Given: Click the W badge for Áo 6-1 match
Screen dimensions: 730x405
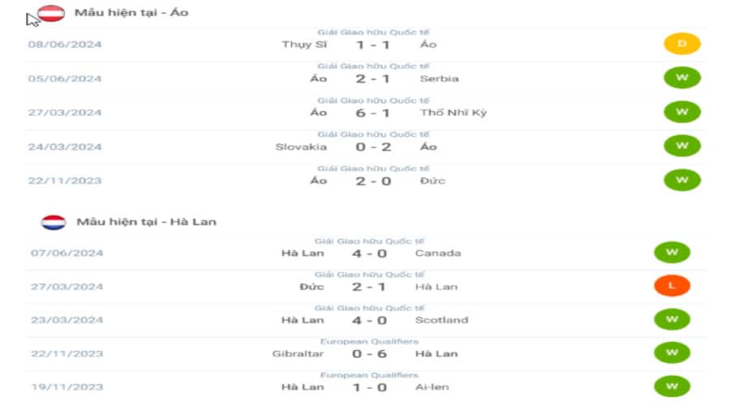Looking at the screenshot, I should (681, 112).
